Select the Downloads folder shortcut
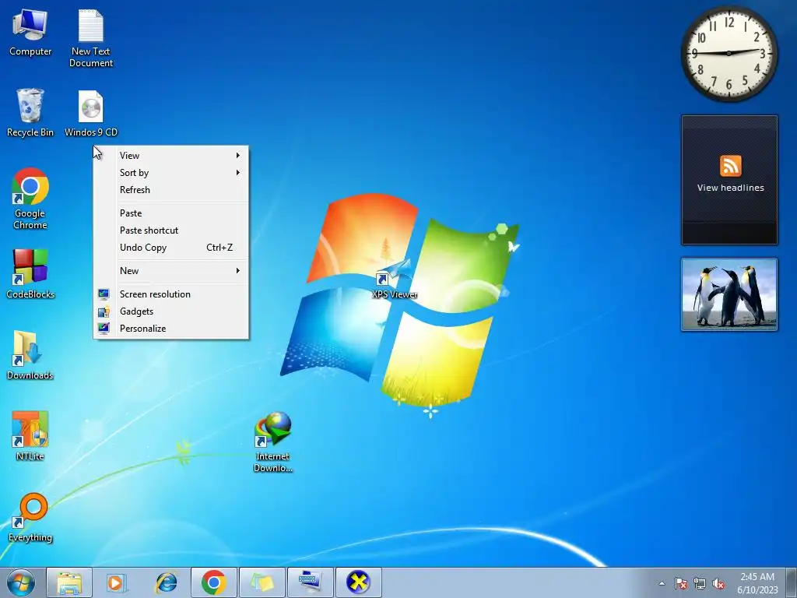The width and height of the screenshot is (797, 598). point(30,355)
